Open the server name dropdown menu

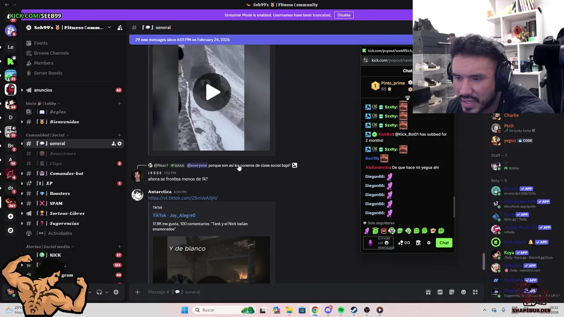pyautogui.click(x=109, y=28)
